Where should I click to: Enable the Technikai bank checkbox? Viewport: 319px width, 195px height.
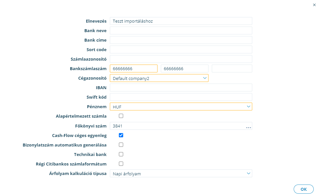[x=121, y=154]
